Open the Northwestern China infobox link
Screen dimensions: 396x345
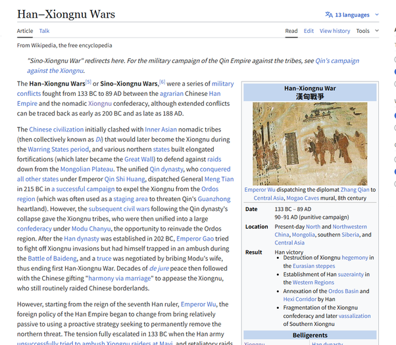point(349,227)
